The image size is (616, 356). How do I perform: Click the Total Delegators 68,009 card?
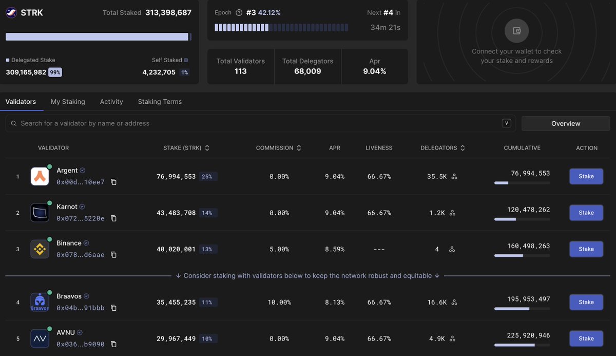(307, 66)
